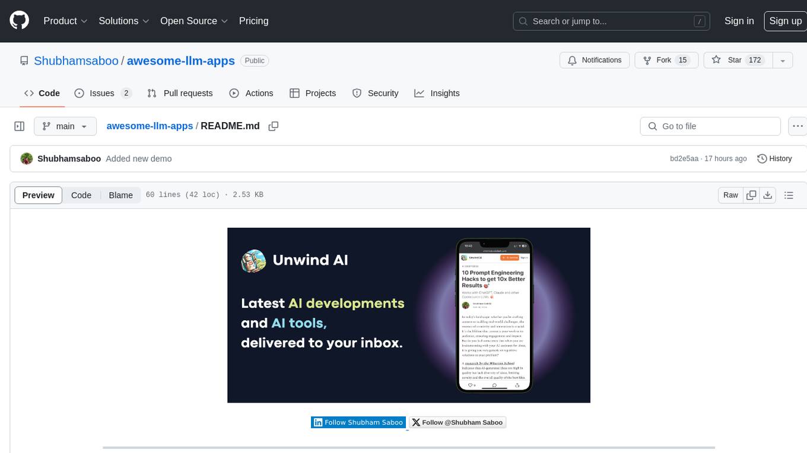Click the Follow @Shubham Saboo X badge
Image resolution: width=807 pixels, height=453 pixels.
coord(457,422)
